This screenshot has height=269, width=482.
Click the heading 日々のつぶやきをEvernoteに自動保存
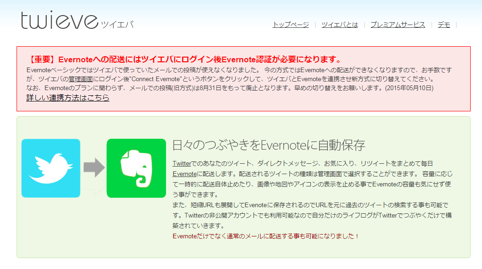tap(269, 145)
